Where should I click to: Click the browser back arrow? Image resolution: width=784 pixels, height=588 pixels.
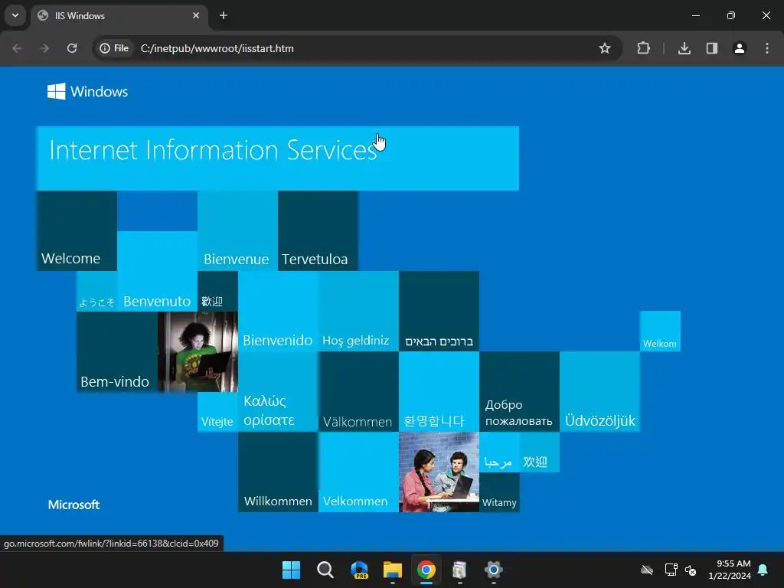click(18, 48)
